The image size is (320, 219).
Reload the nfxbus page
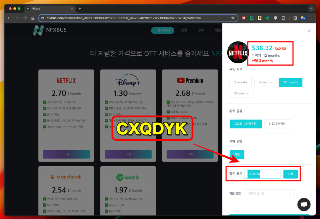point(25,18)
